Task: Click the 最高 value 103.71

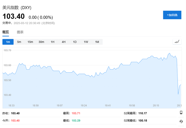Action: (76, 113)
